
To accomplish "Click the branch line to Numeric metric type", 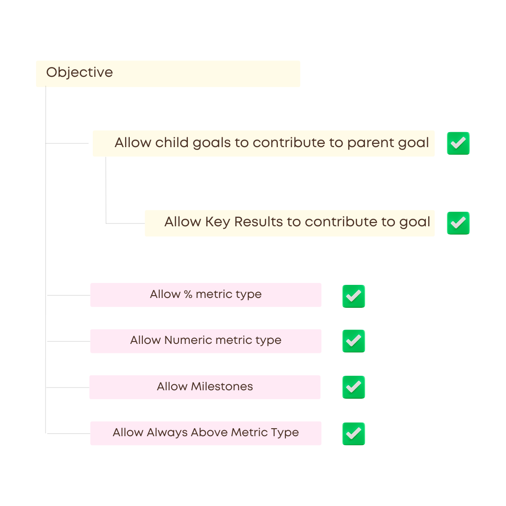I will (x=68, y=341).
